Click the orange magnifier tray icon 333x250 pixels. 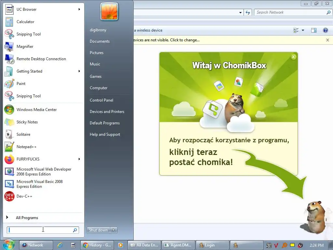pyautogui.click(x=284, y=245)
